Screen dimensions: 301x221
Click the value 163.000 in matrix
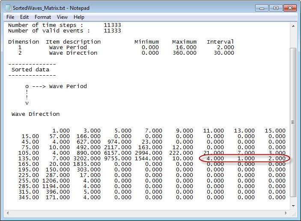pos(150,147)
